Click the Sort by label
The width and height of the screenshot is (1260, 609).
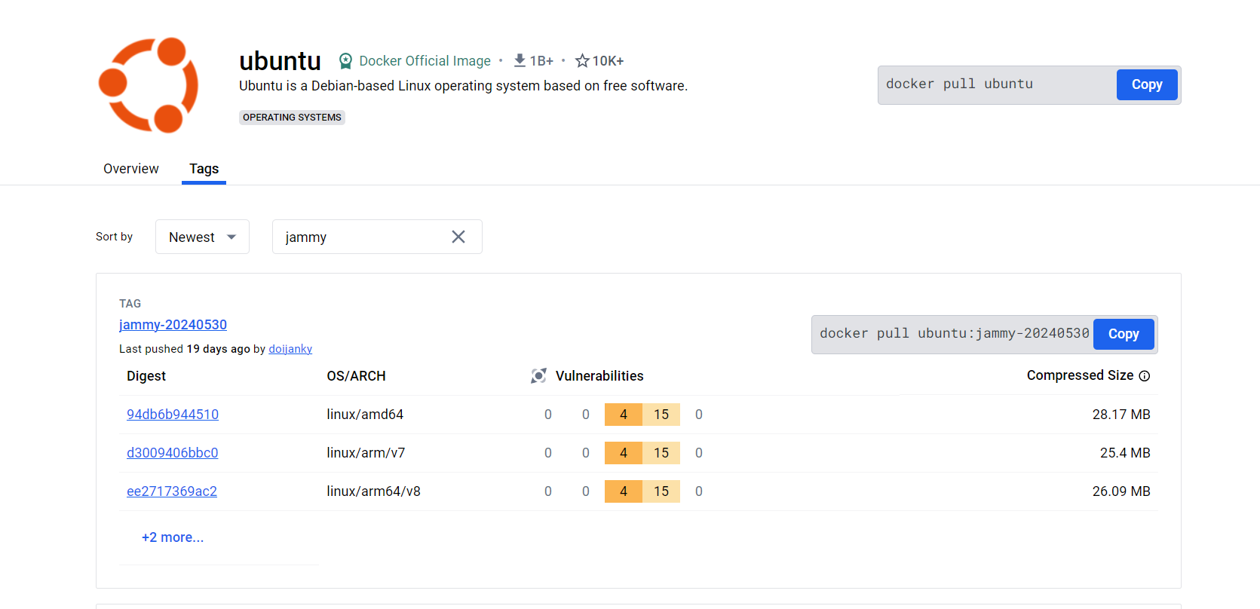tap(114, 237)
